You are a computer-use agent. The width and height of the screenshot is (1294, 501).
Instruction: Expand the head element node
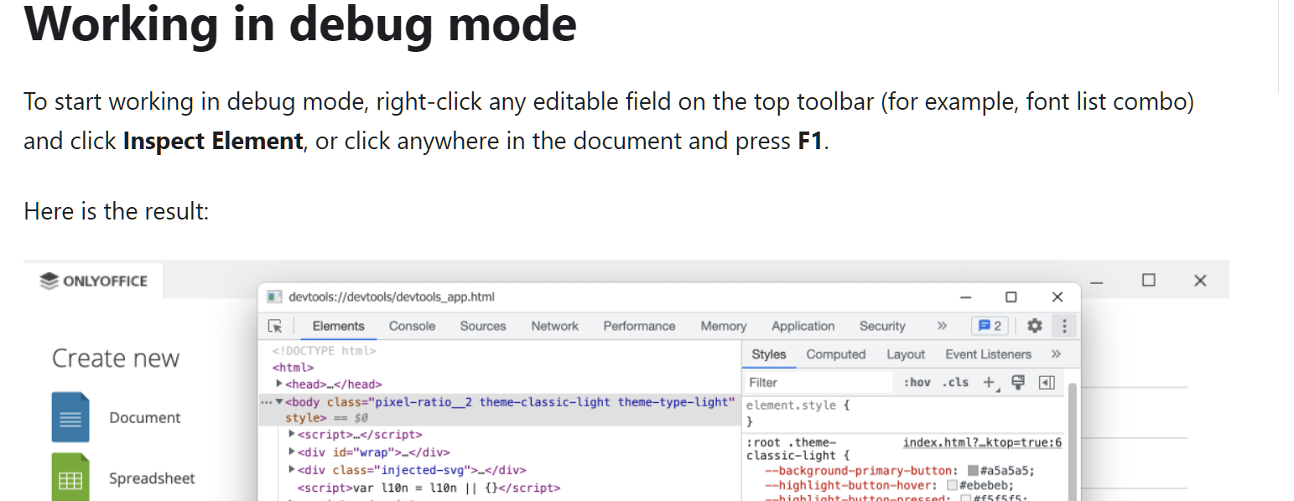pos(279,384)
